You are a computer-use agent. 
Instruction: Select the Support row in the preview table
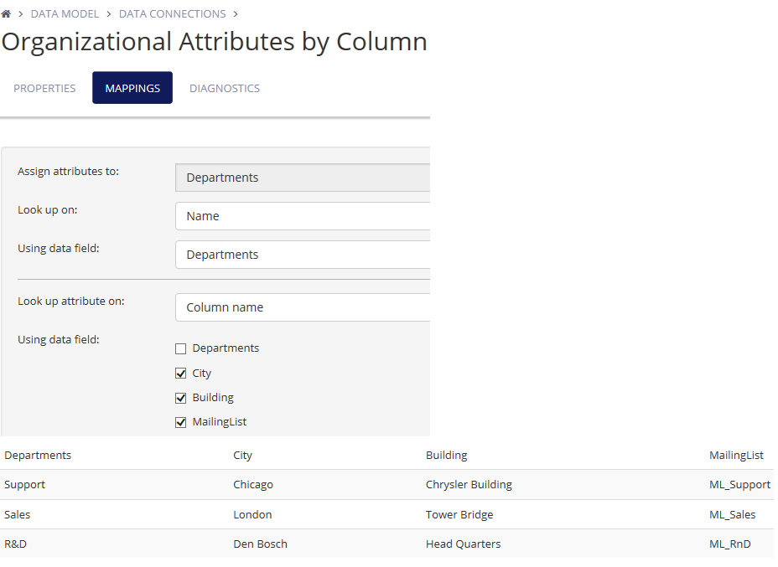tap(24, 484)
